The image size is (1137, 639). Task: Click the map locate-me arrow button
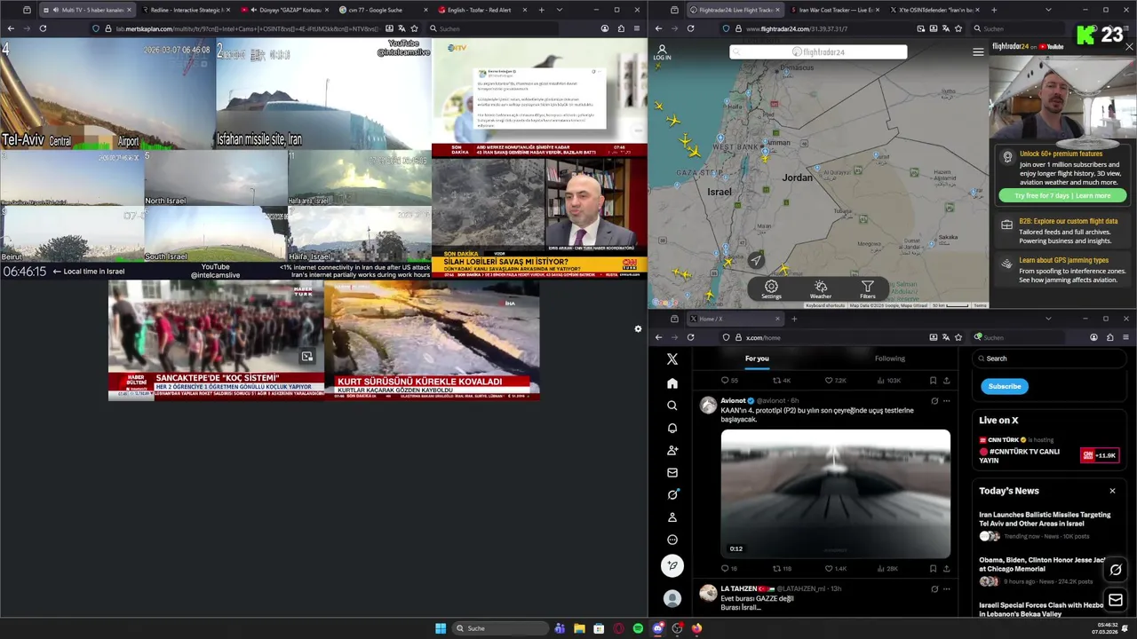[755, 260]
